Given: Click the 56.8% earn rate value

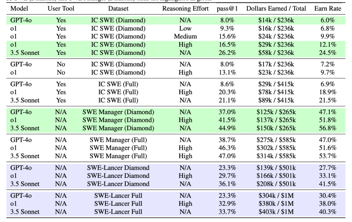Looking at the screenshot, I should 327,128.
